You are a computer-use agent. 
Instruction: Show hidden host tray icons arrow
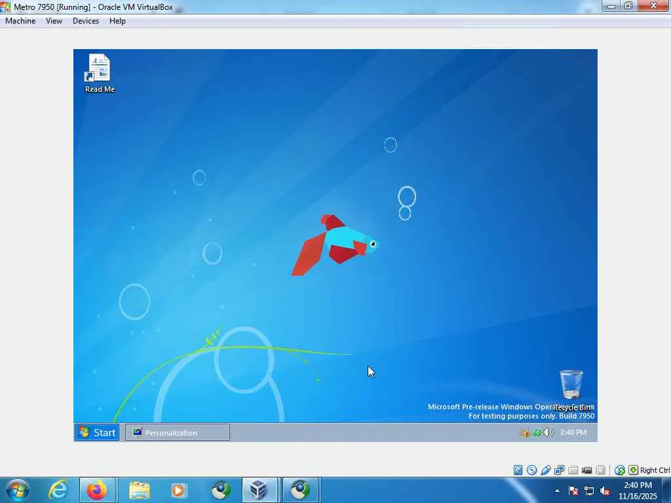(x=557, y=491)
